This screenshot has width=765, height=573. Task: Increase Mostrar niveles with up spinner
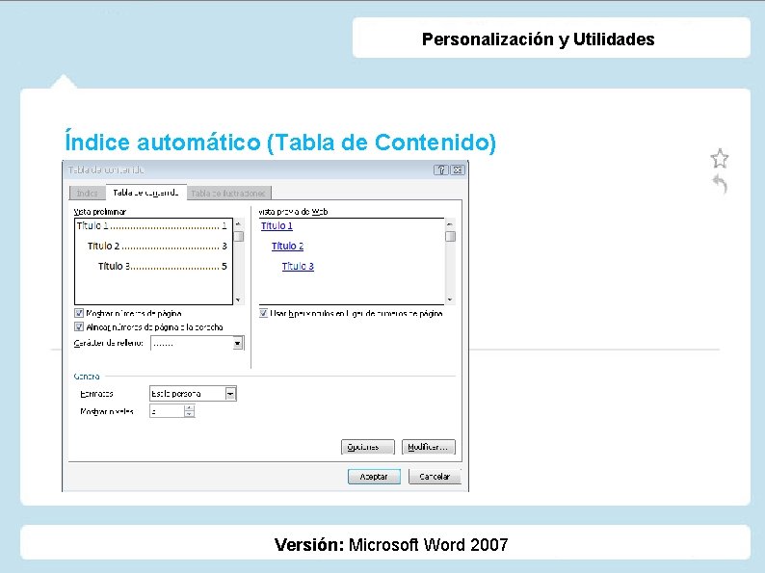(189, 408)
